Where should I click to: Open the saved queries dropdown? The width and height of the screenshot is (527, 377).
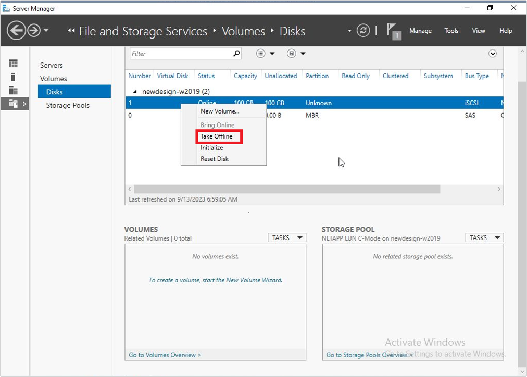coord(296,54)
